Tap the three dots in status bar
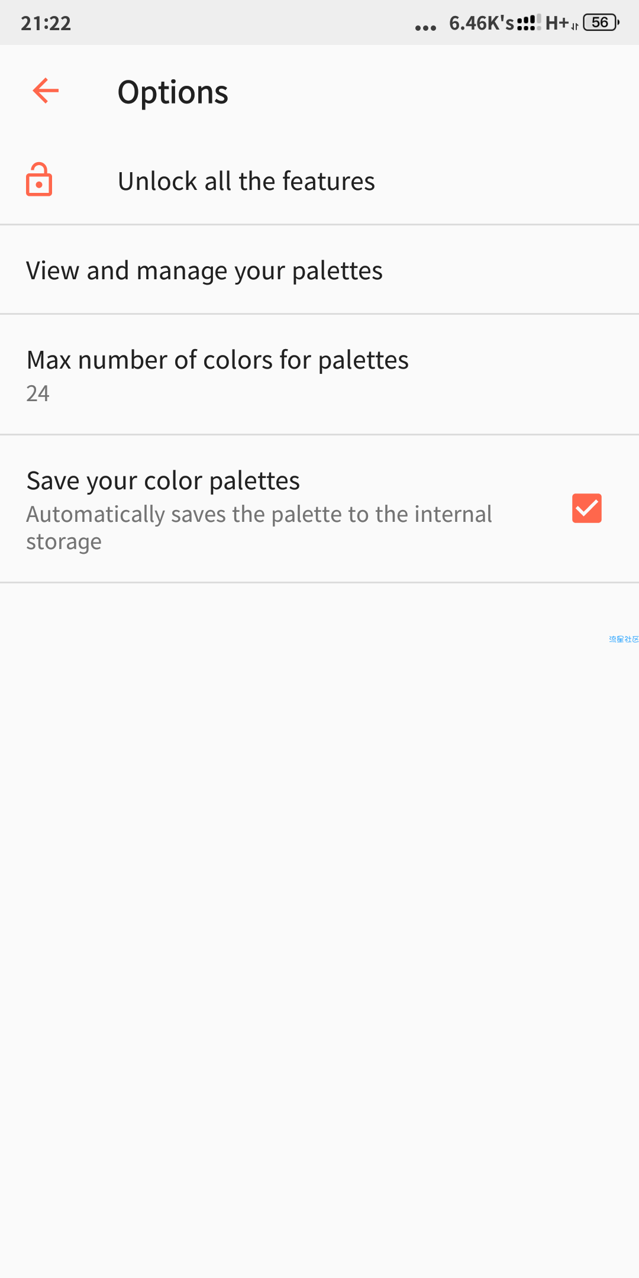639x1278 pixels. (425, 28)
